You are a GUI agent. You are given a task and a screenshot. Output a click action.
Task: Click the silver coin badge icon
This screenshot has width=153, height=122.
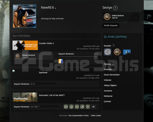(x=108, y=52)
